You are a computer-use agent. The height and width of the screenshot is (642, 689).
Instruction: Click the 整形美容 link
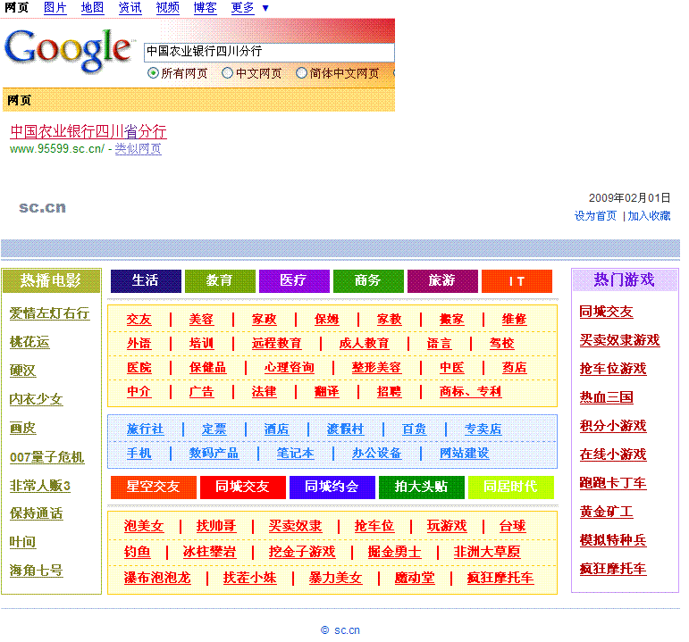click(x=376, y=368)
